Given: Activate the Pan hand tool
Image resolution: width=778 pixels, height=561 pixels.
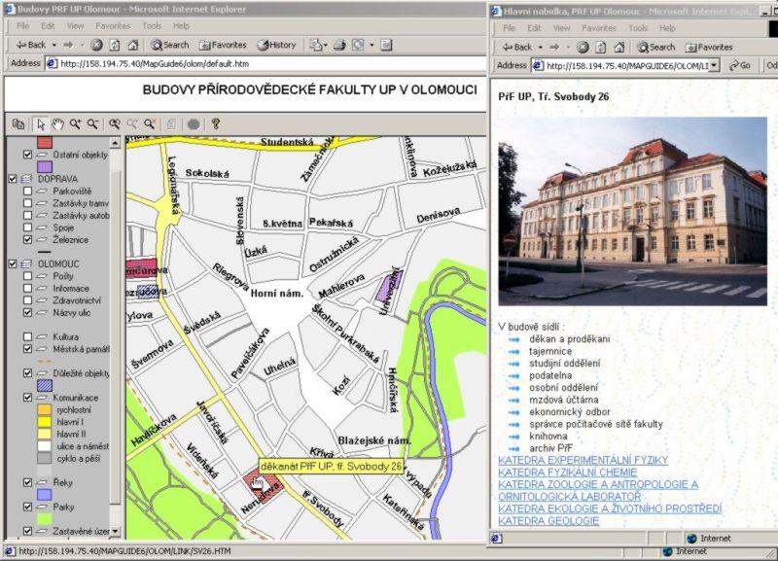Looking at the screenshot, I should (58, 124).
